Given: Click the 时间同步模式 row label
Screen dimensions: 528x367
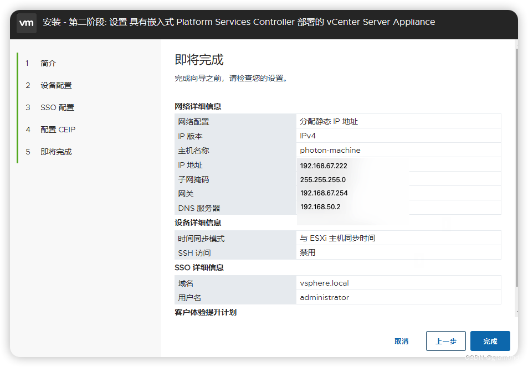Looking at the screenshot, I should (201, 239).
